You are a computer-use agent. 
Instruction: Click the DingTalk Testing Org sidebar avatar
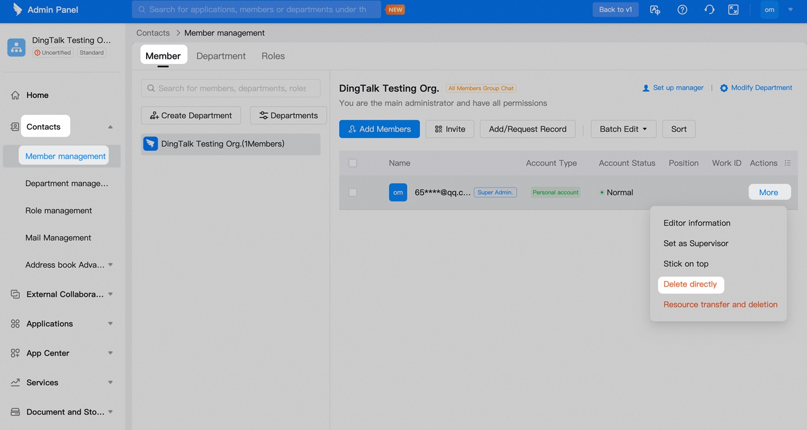(16, 48)
